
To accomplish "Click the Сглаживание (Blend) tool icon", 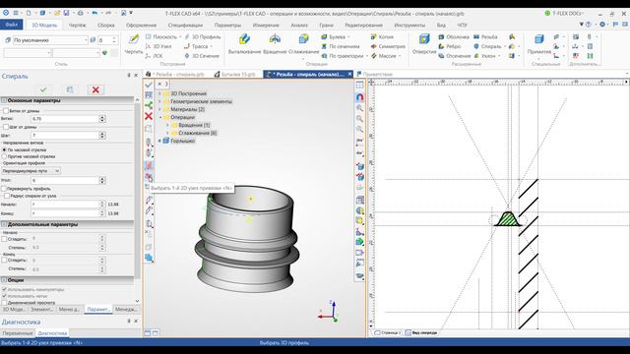I will (304, 39).
